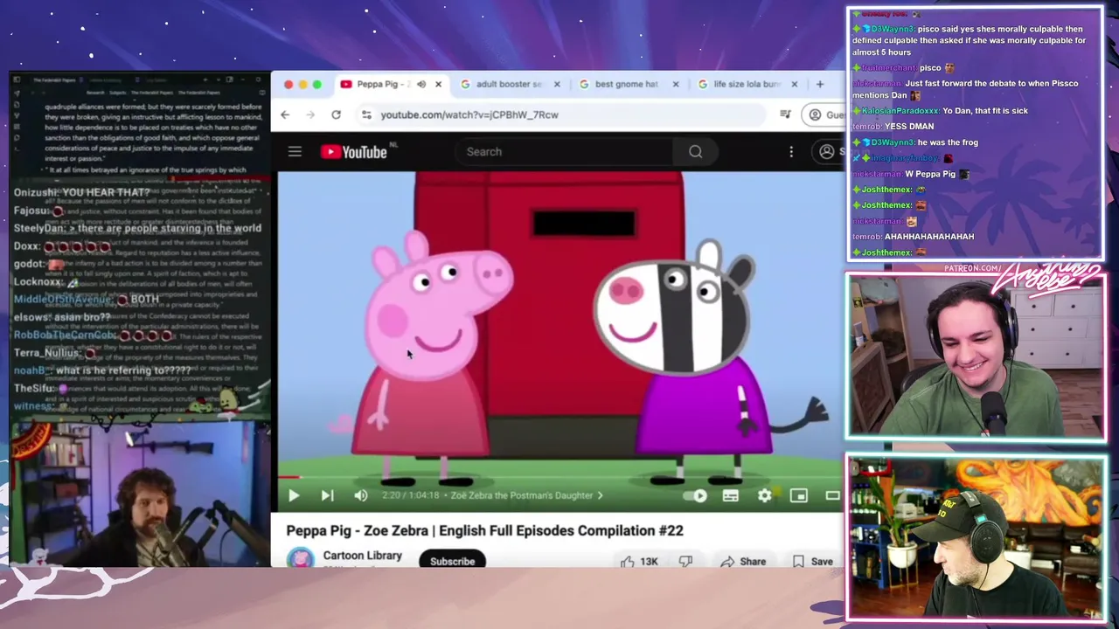Click webcam of streamer wearing black cap

click(x=976, y=537)
